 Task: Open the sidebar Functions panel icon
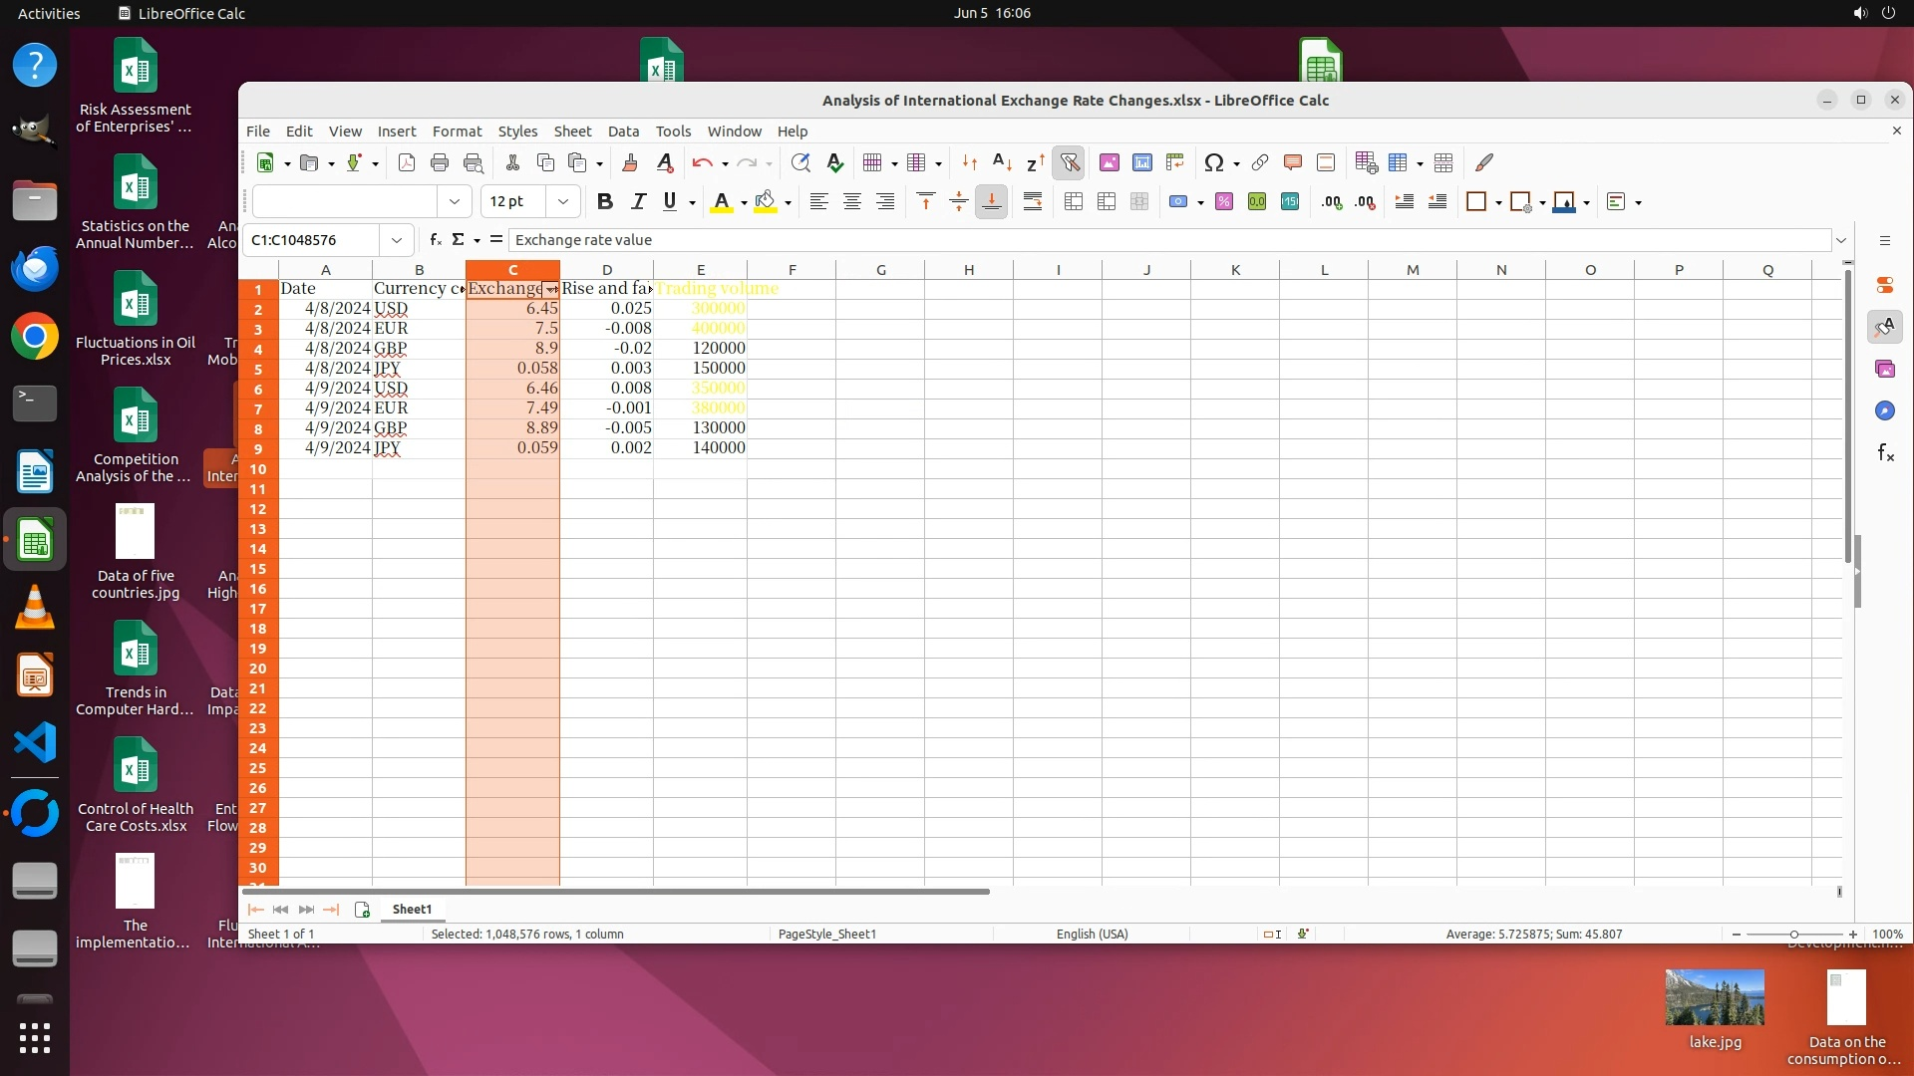pyautogui.click(x=1885, y=453)
